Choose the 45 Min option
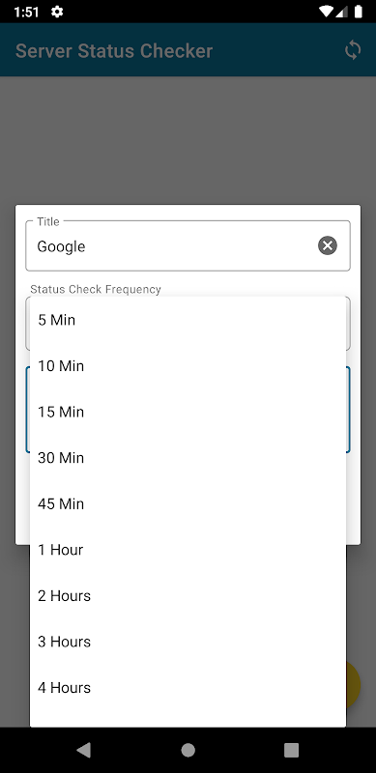 (x=188, y=503)
